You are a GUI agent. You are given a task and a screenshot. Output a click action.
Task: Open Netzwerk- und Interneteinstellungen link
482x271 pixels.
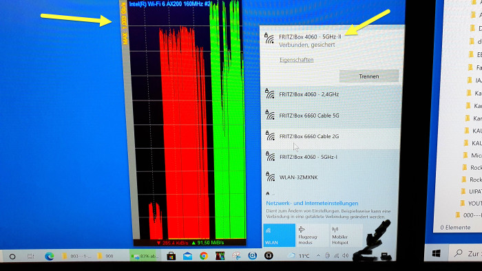click(x=312, y=203)
